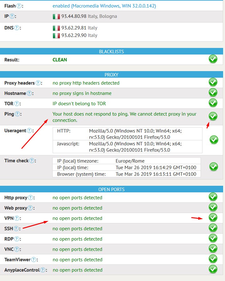This screenshot has width=225, height=281.
Task: Click the green checkmark in VPN row
Action: coord(213,217)
